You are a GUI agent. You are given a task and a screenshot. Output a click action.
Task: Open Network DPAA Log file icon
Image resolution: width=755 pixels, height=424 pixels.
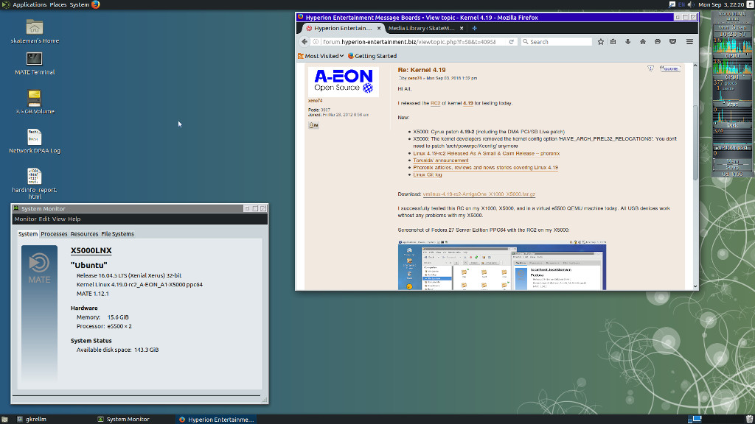34,137
